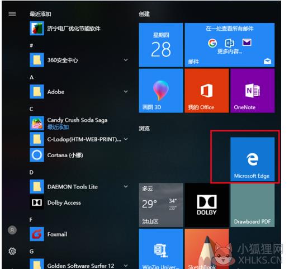This screenshot has width=289, height=269.
Task: Open the Dolby Access app icon
Action: tap(37, 202)
